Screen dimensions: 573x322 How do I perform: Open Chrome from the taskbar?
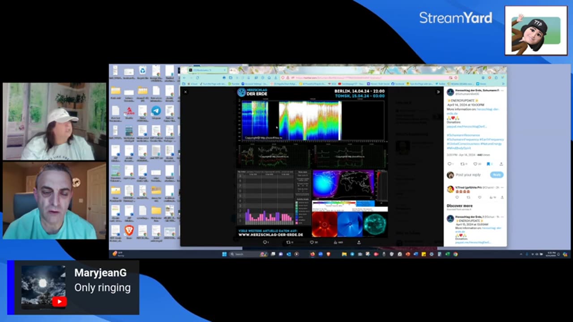[x=455, y=254]
